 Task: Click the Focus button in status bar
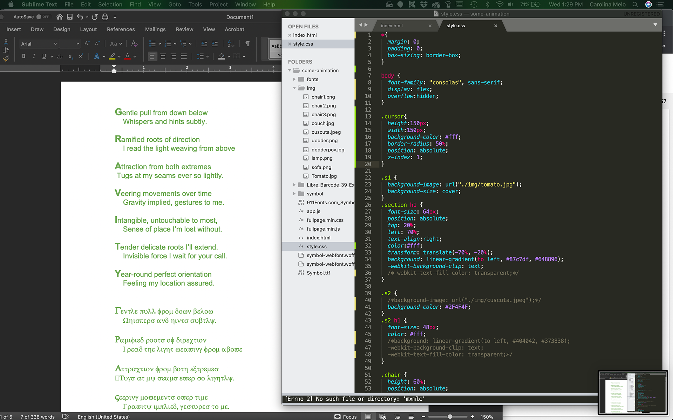[x=346, y=416]
